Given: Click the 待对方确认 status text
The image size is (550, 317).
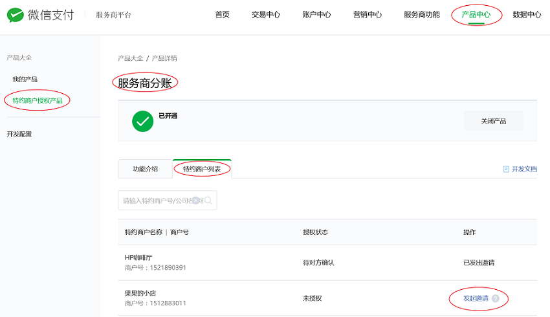Looking at the screenshot, I should click(x=318, y=263).
